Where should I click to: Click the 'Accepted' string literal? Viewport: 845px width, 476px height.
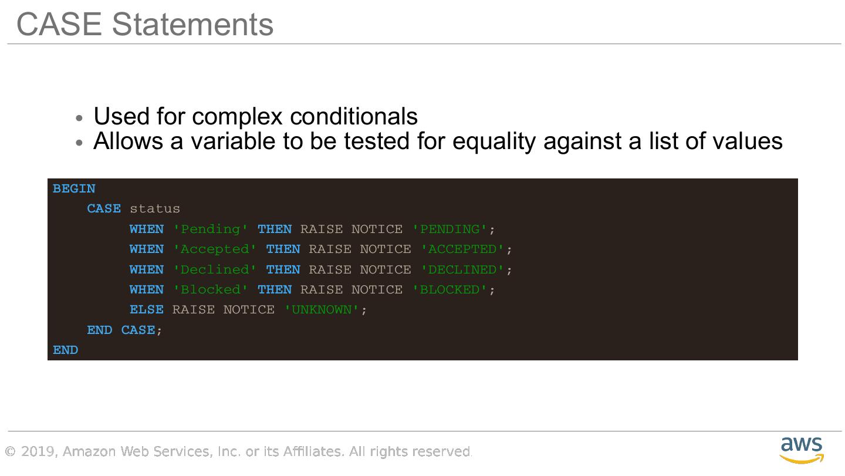[214, 249]
